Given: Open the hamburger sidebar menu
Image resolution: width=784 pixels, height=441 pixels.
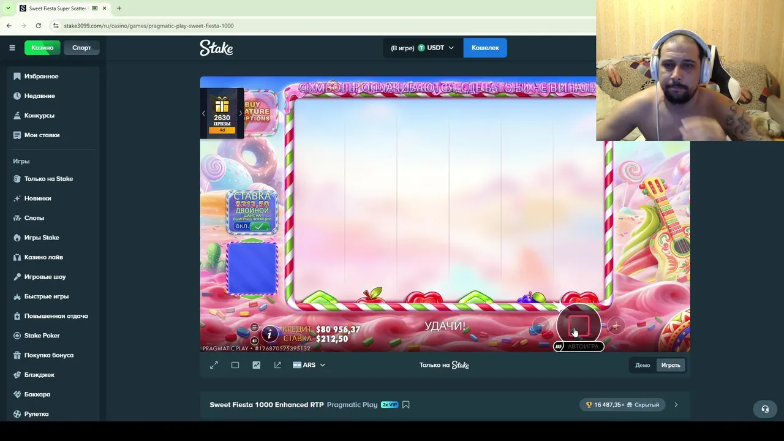Looking at the screenshot, I should coord(12,48).
